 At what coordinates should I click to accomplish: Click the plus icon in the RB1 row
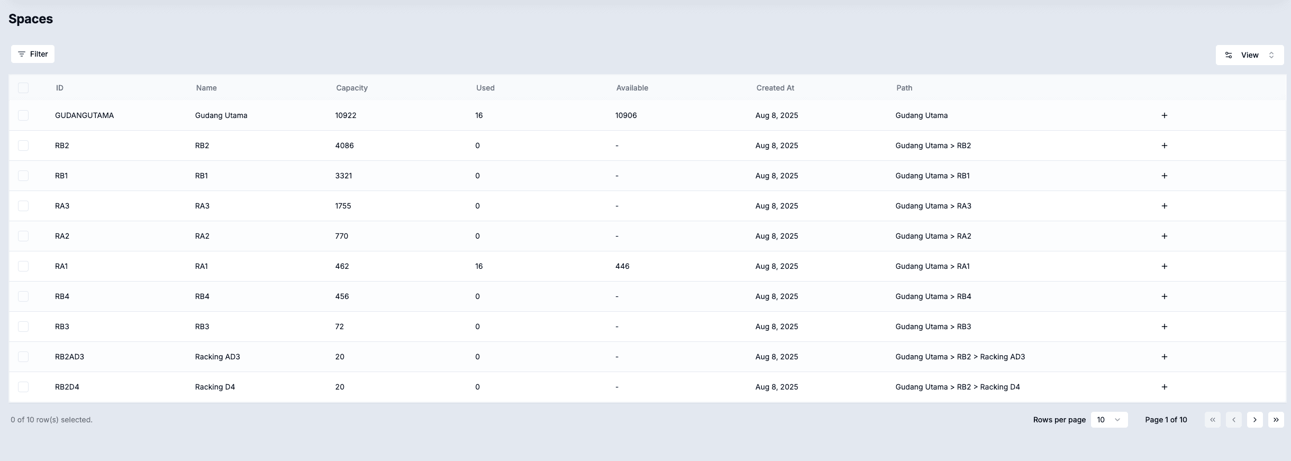pos(1164,176)
